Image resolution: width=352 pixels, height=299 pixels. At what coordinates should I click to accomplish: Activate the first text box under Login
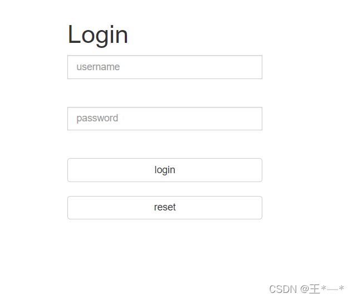click(x=165, y=67)
